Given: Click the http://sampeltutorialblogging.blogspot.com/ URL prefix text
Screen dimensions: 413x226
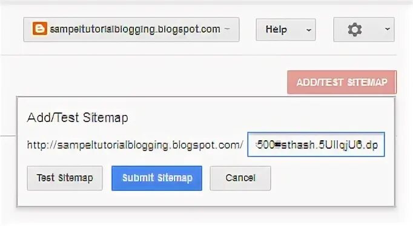Looking at the screenshot, I should [x=135, y=145].
